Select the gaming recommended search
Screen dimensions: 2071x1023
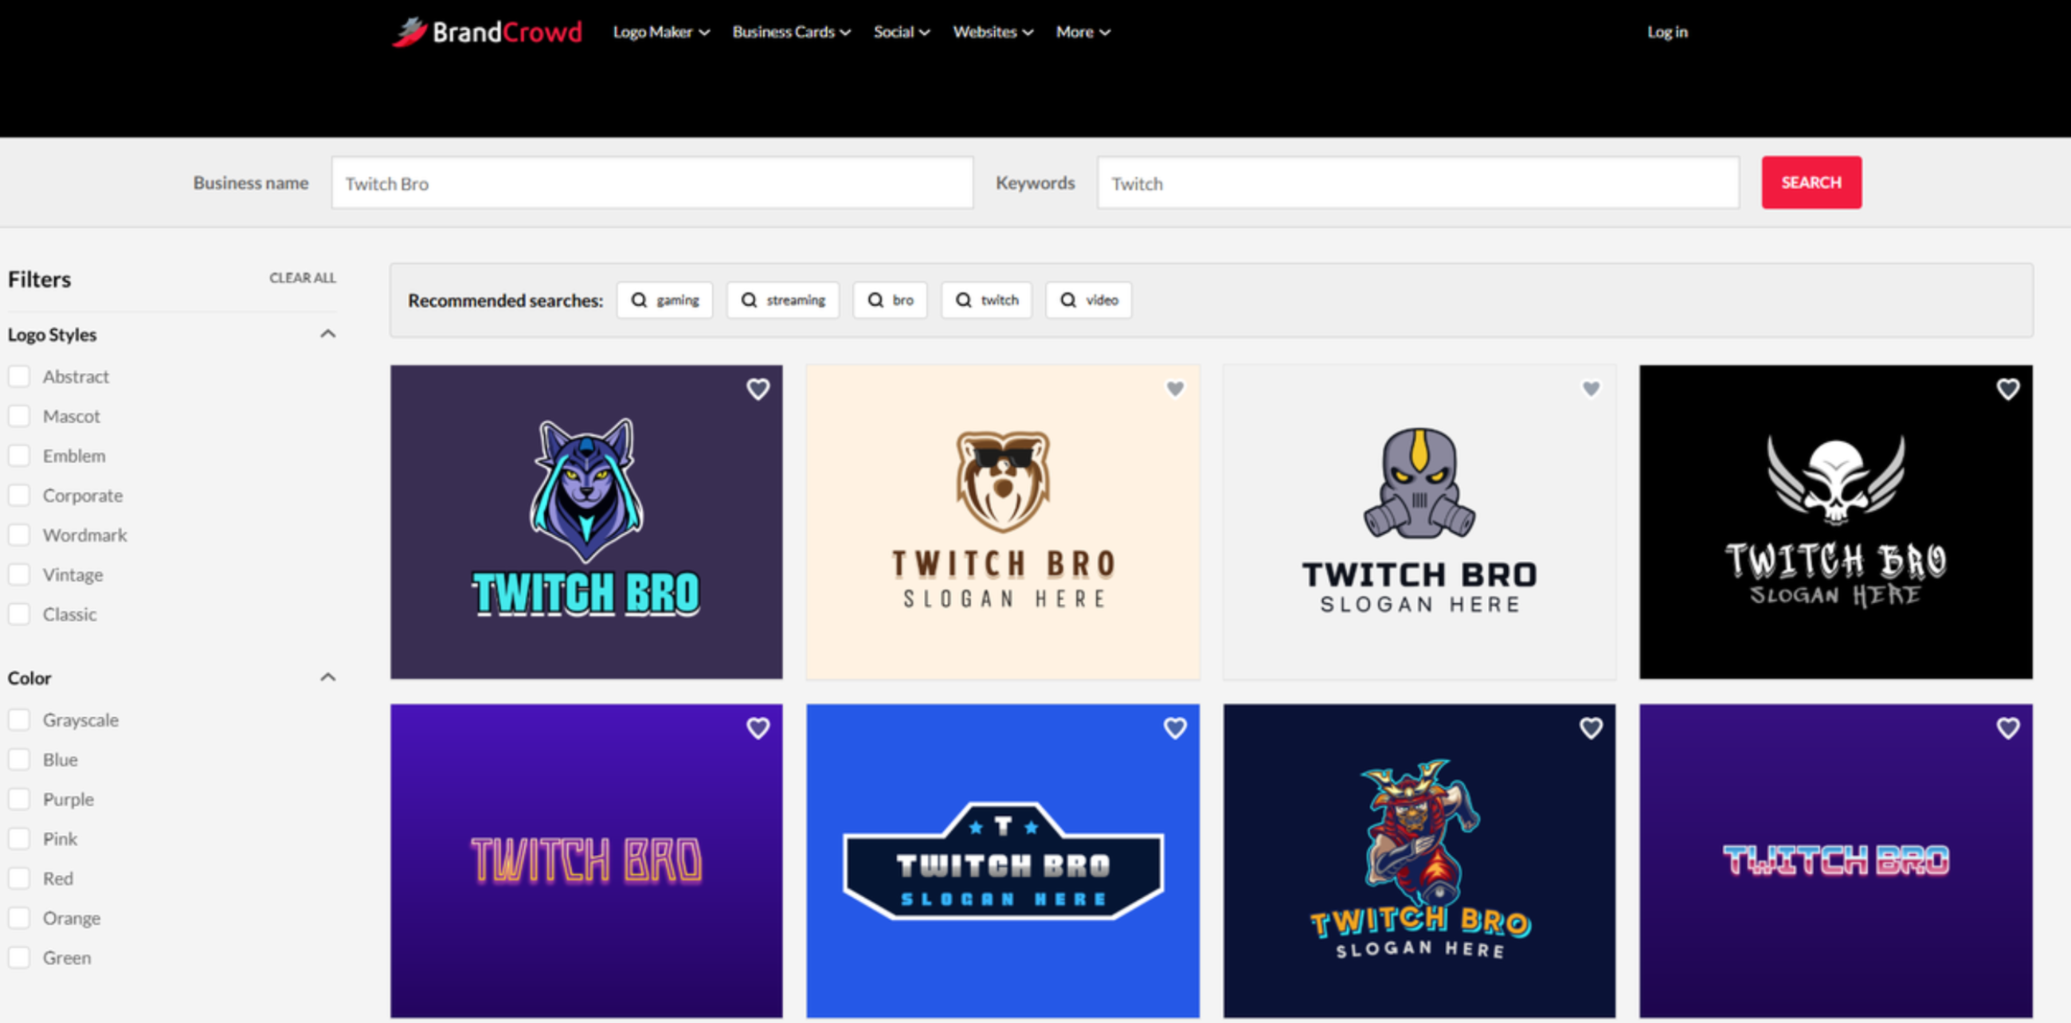[x=665, y=300]
